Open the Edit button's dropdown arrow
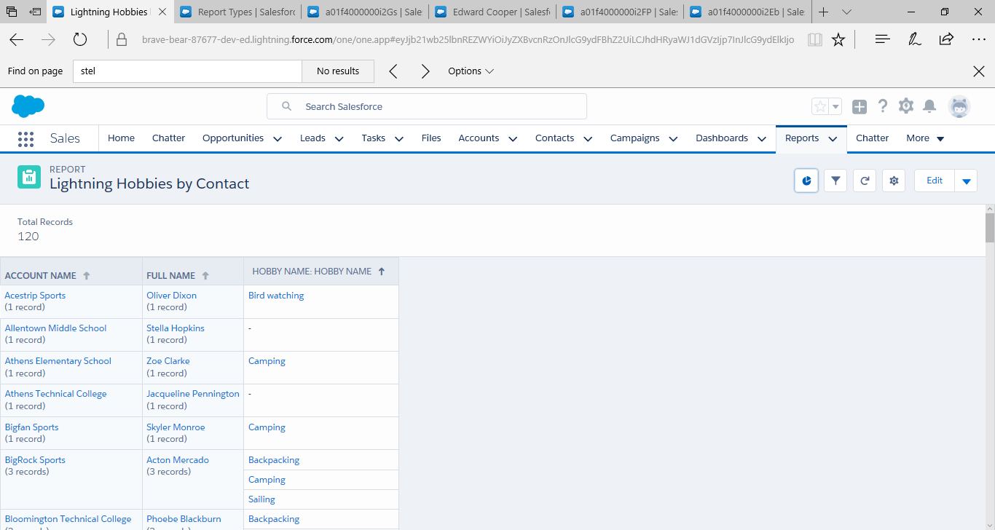This screenshot has height=530, width=995. tap(966, 181)
